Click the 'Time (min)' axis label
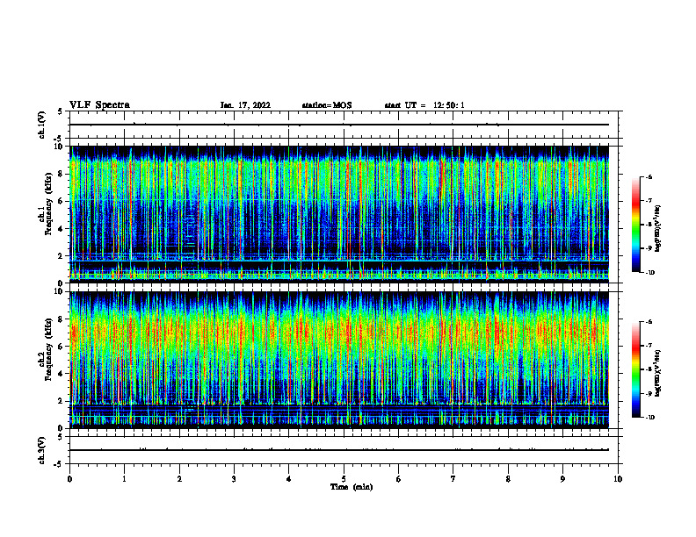This screenshot has width=696, height=537. 352,487
